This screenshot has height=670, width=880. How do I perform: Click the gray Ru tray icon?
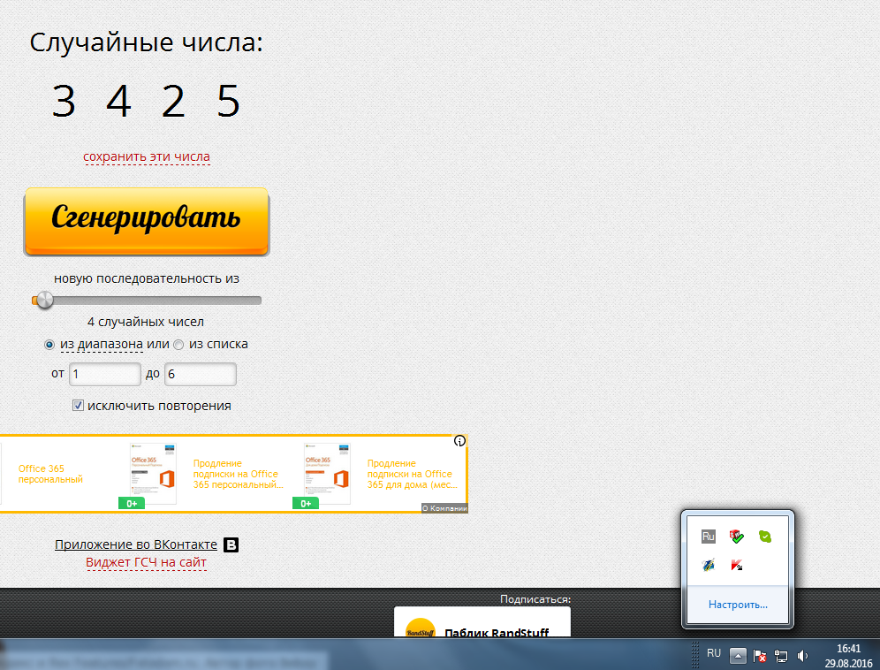pyautogui.click(x=708, y=537)
